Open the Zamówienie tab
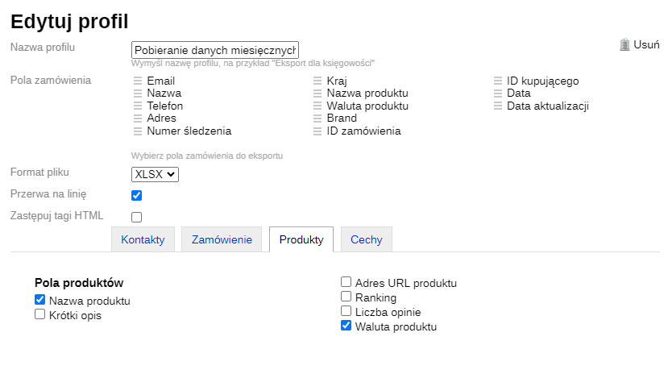 coord(222,239)
